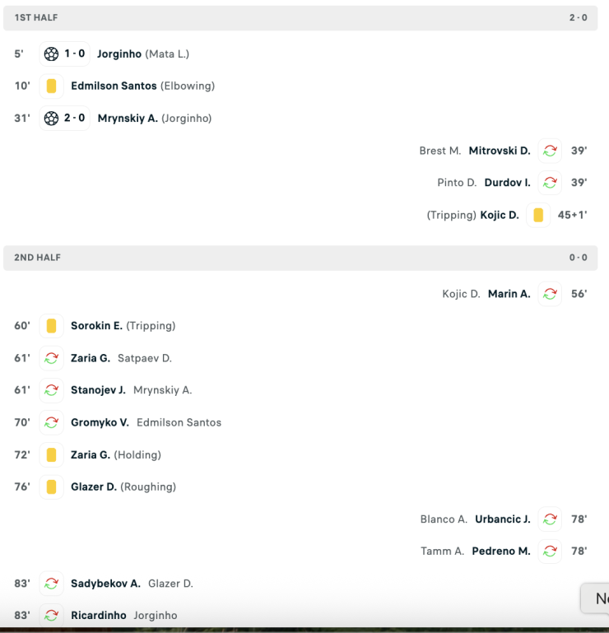Open Ricardinho player name
Image resolution: width=609 pixels, height=633 pixels.
point(99,615)
